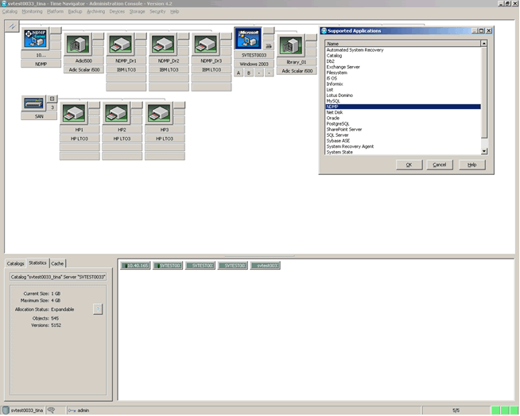
Task: Open the Monitoring menu
Action: point(32,12)
